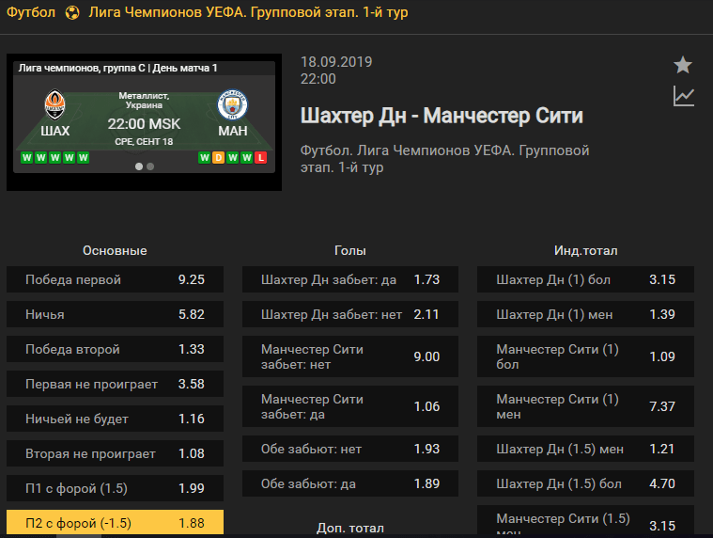The width and height of the screenshot is (713, 538).
Task: Click the Основные section header
Action: click(x=115, y=250)
